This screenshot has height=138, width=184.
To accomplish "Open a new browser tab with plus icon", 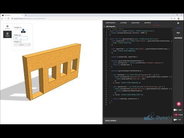I will pyautogui.click(x=26, y=15).
